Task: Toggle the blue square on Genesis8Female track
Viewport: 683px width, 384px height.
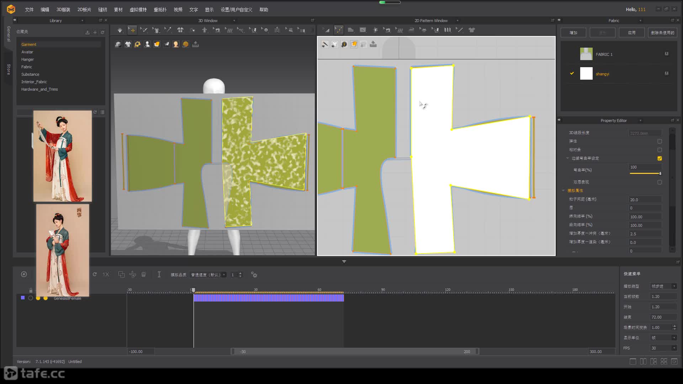Action: pos(23,298)
